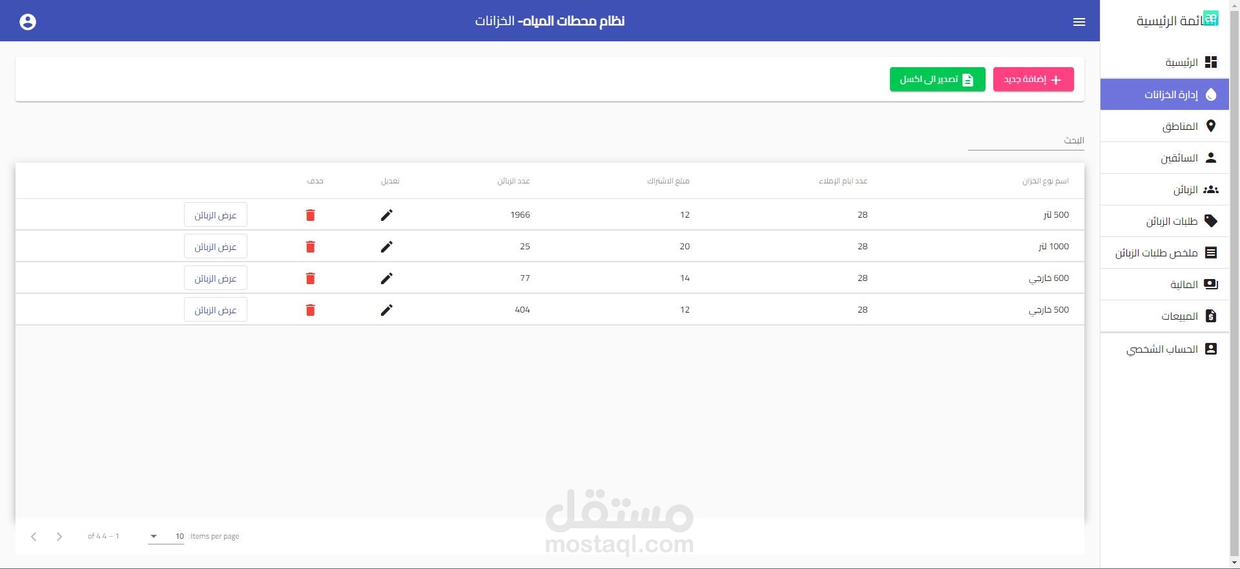This screenshot has width=1240, height=569.
Task: Click the app logo beside القائمة الرئيسية
Action: [1211, 19]
